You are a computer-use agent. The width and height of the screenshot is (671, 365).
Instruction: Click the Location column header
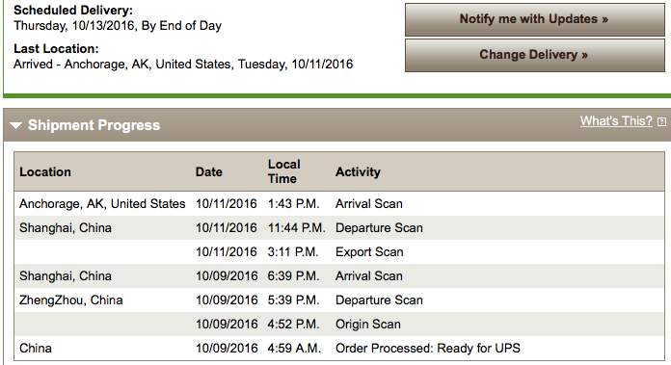click(45, 171)
